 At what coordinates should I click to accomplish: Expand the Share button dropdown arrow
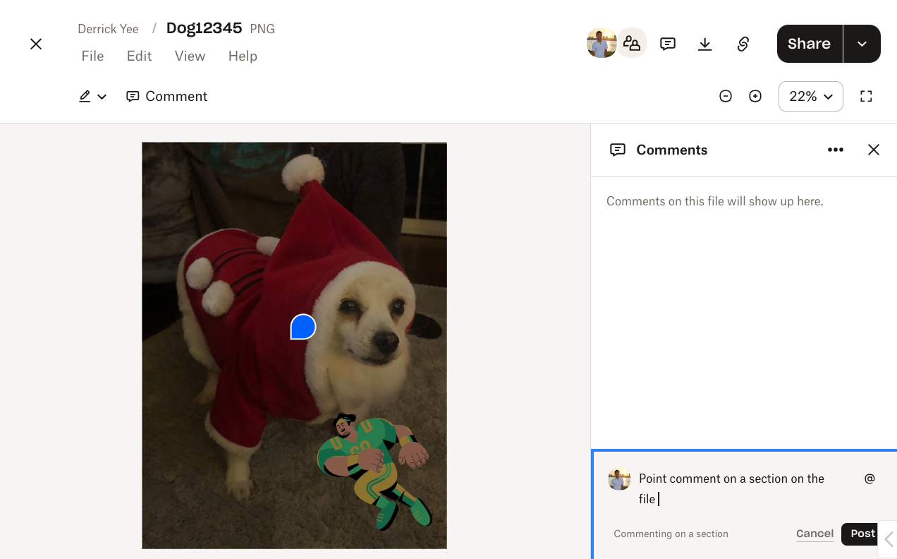click(862, 44)
